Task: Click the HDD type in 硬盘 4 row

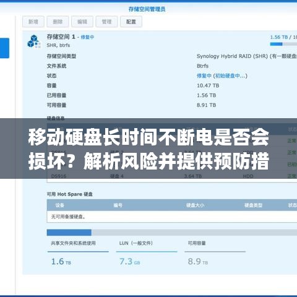Action: [x=248, y=176]
